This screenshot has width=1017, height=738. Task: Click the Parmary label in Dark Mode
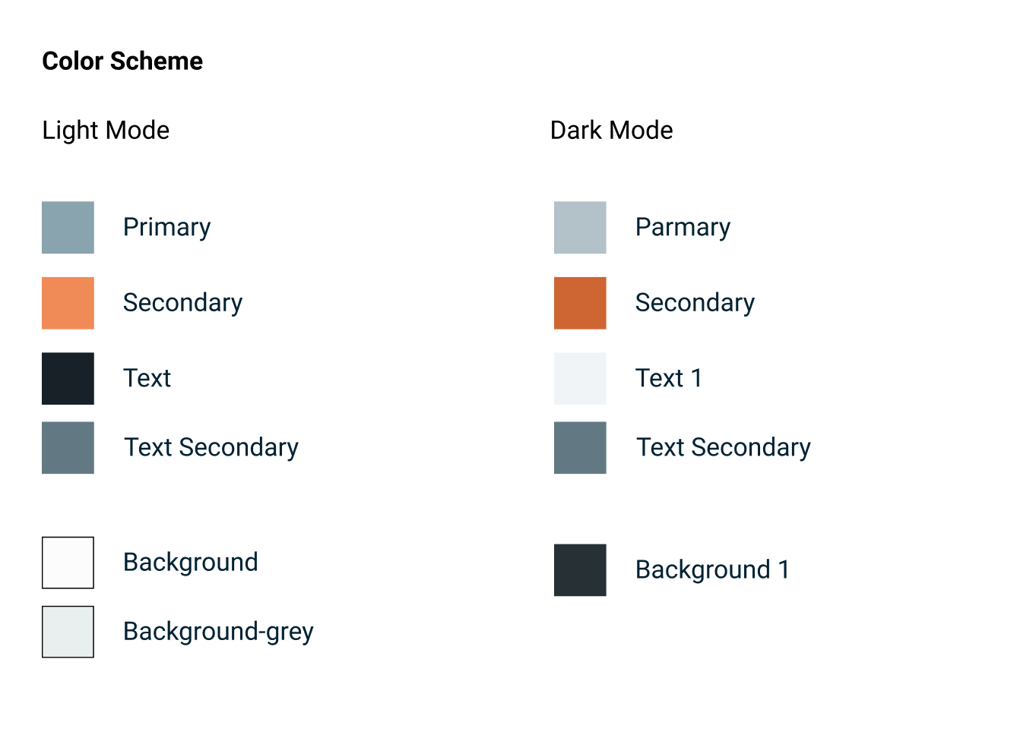pyautogui.click(x=683, y=227)
